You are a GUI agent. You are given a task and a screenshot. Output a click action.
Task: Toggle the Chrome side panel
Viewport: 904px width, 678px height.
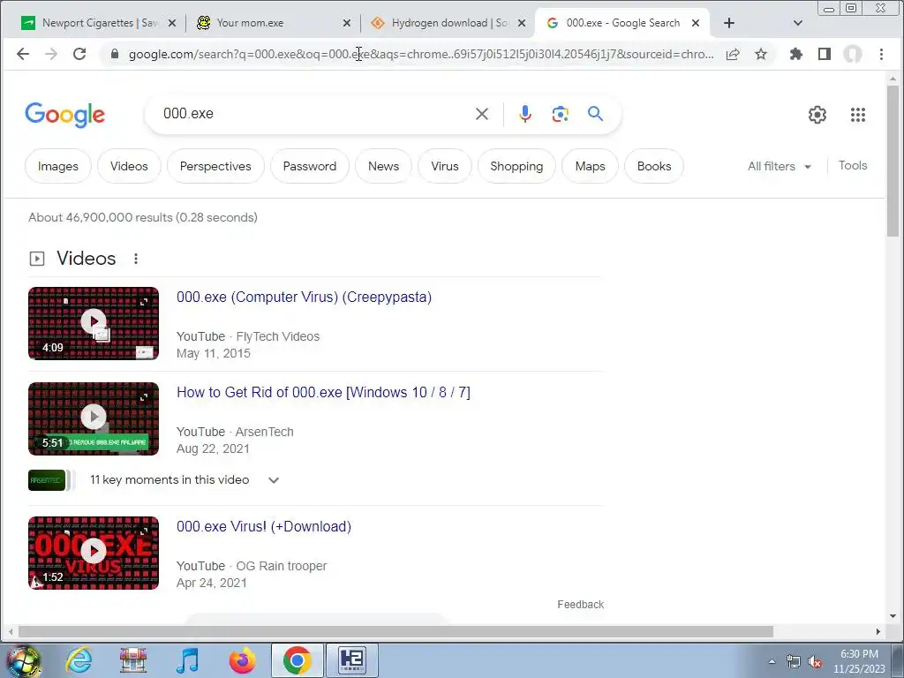coord(825,54)
